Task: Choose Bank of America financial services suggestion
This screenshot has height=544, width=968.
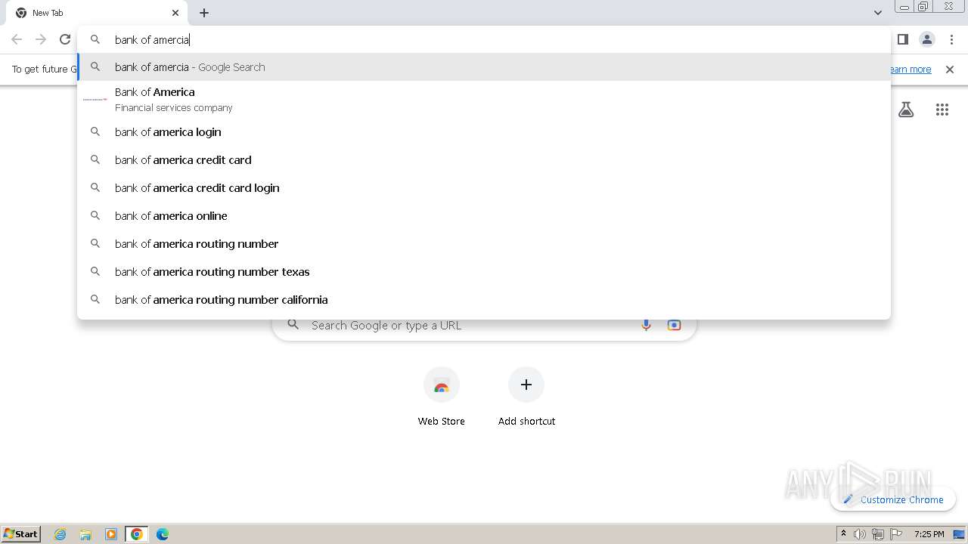Action: pyautogui.click(x=484, y=99)
